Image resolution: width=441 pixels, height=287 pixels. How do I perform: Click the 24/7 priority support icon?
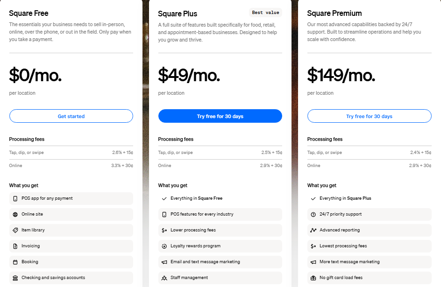tap(313, 214)
